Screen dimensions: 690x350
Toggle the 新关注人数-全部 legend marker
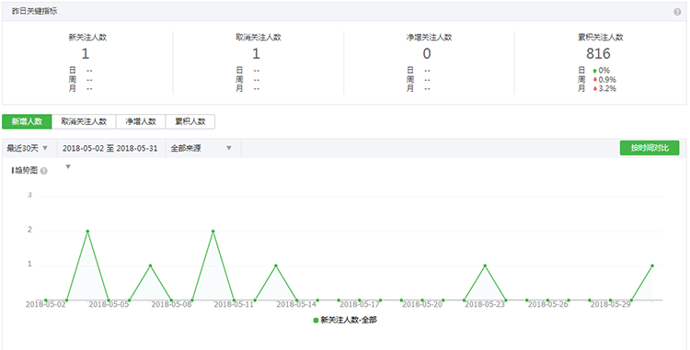(x=316, y=320)
